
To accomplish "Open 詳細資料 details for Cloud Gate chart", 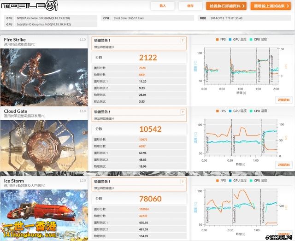I will point(284,165).
